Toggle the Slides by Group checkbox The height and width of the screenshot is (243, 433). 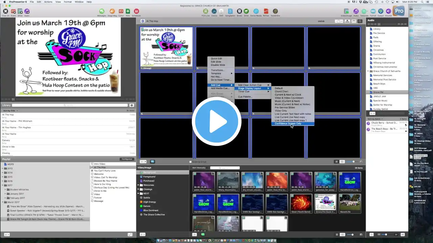click(190, 162)
